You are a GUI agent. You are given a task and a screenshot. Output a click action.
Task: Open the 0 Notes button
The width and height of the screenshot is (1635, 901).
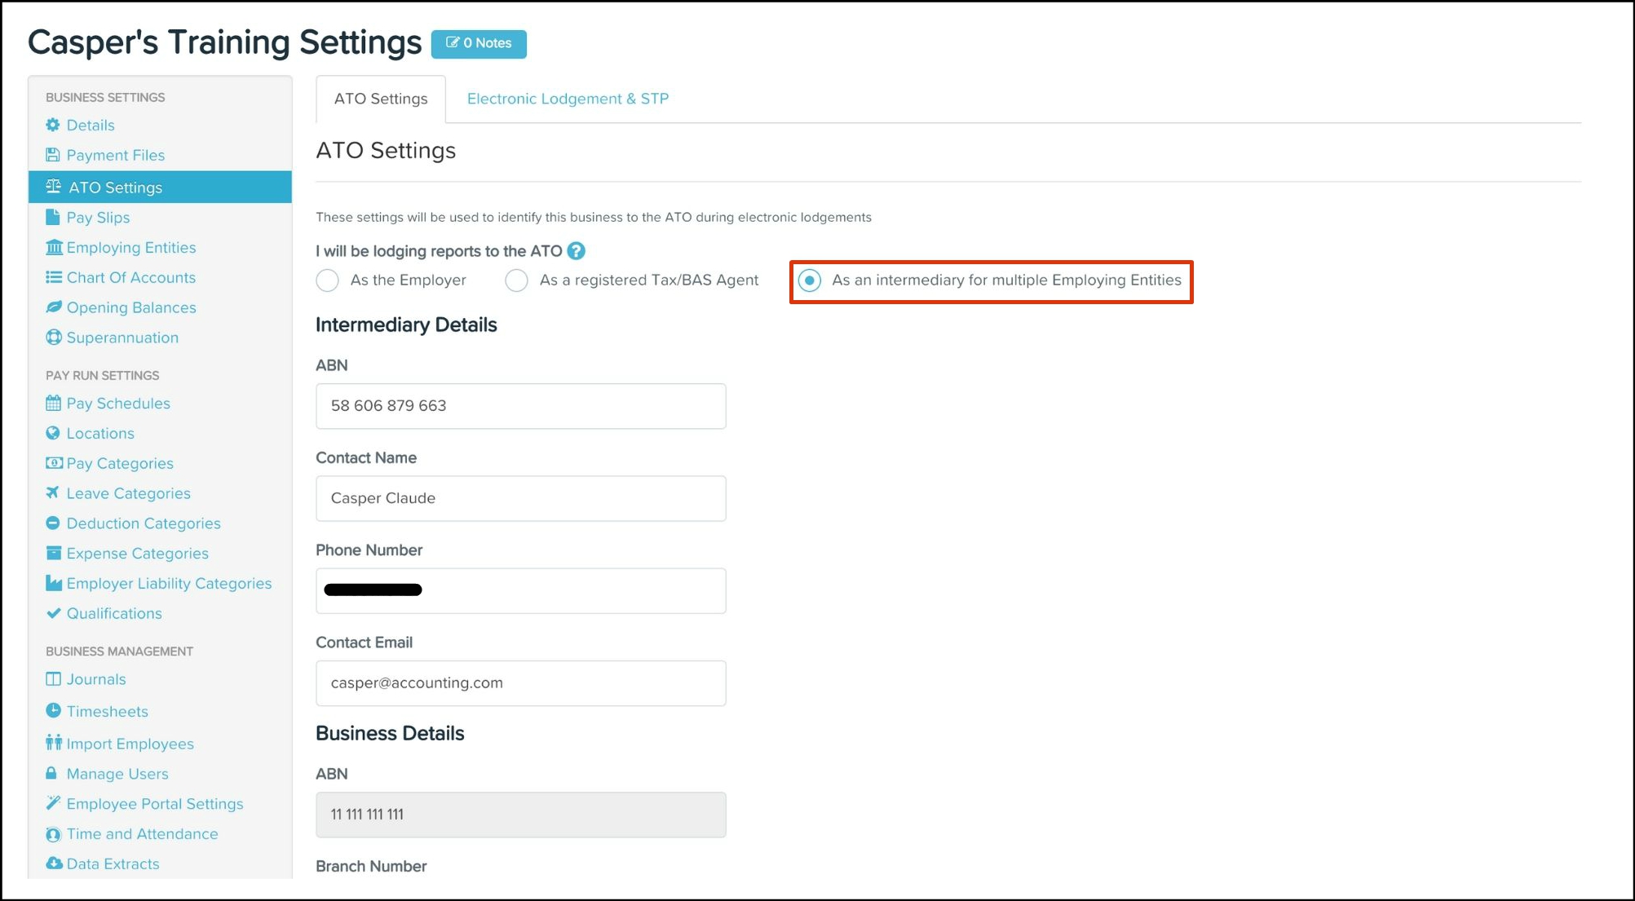click(479, 43)
